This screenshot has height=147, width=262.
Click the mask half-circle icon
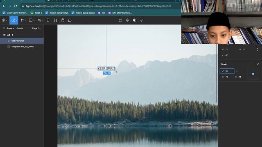[x=135, y=20]
